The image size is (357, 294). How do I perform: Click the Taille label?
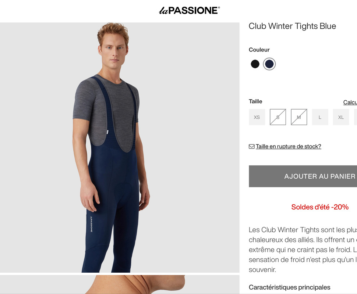pos(255,101)
